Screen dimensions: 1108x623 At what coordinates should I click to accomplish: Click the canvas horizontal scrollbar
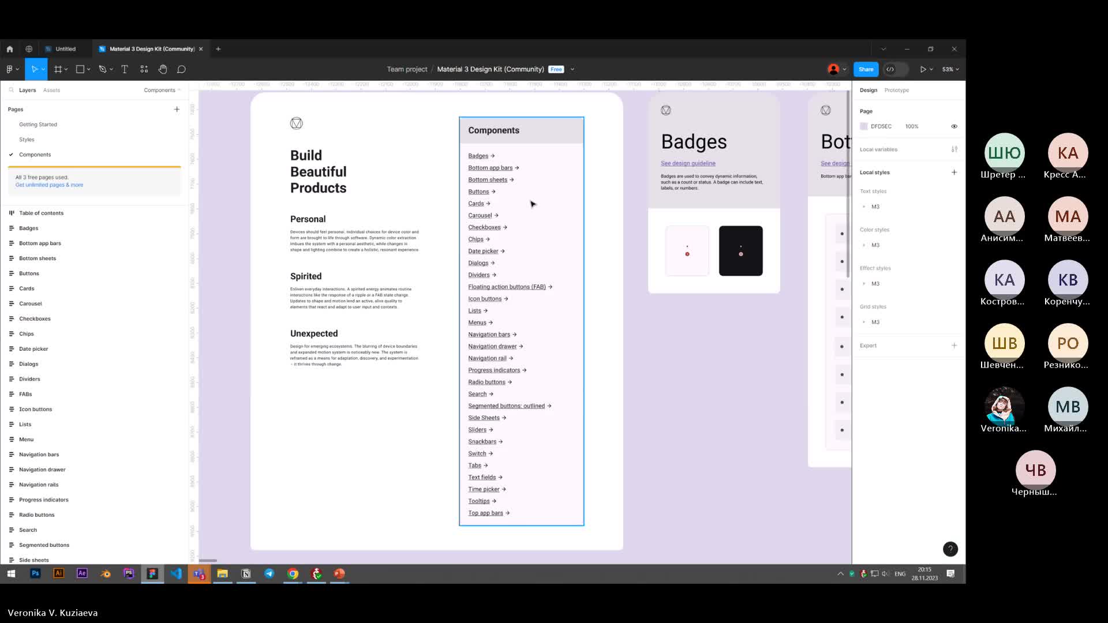(208, 561)
